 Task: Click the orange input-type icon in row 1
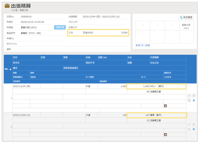click(x=165, y=106)
